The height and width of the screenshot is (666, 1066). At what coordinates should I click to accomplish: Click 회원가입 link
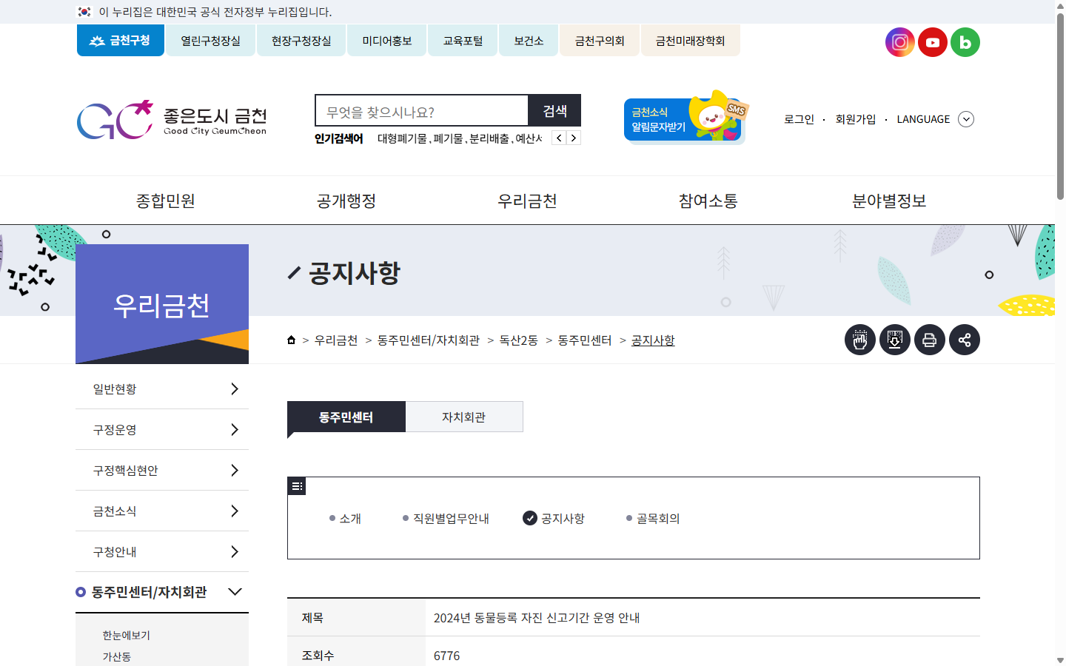[856, 119]
